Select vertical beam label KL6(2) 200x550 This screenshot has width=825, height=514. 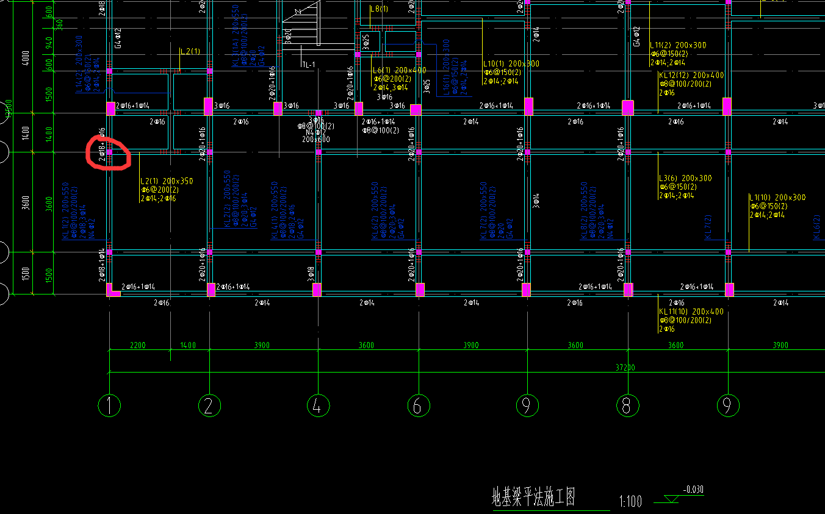pos(375,210)
